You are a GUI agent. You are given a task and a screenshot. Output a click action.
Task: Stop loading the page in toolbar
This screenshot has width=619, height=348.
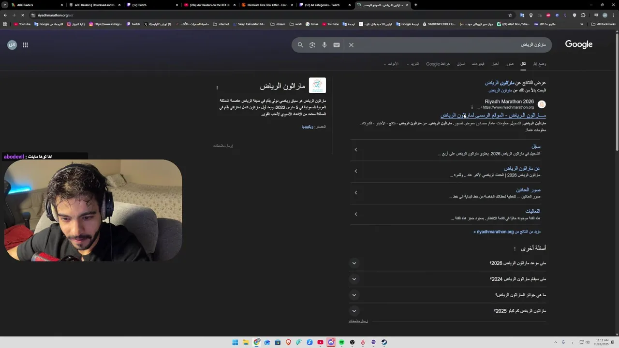pyautogui.click(x=22, y=15)
